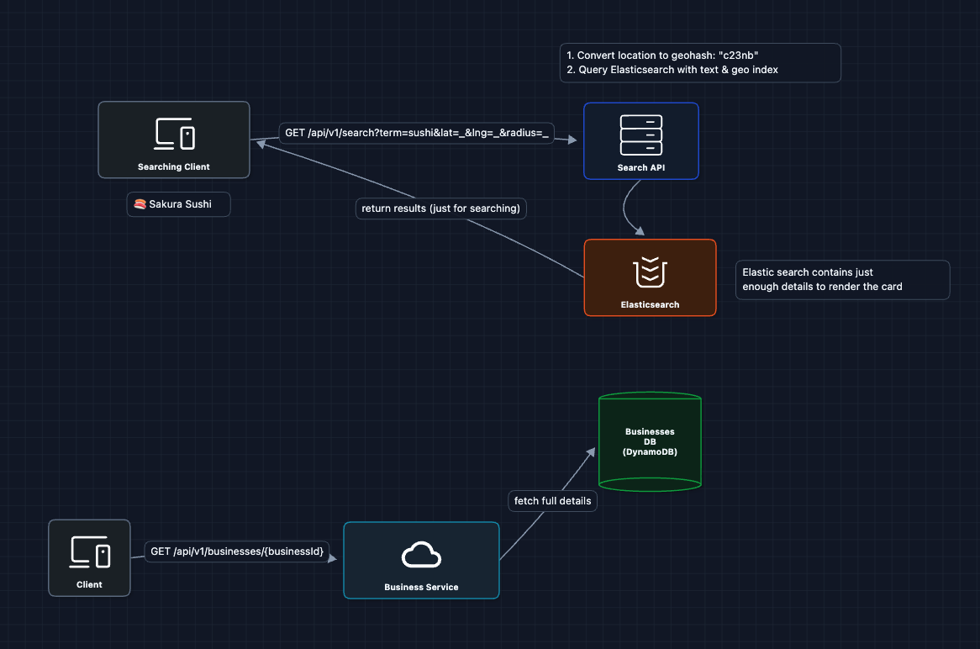Select the cloud icon in Business Service

click(x=421, y=555)
